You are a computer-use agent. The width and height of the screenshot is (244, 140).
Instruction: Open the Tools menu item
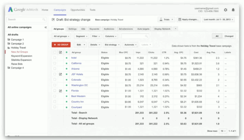coord(92,10)
